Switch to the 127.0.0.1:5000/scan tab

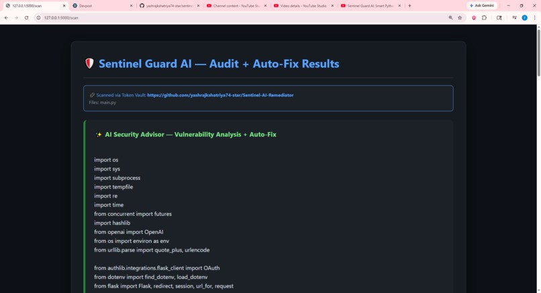pos(34,5)
